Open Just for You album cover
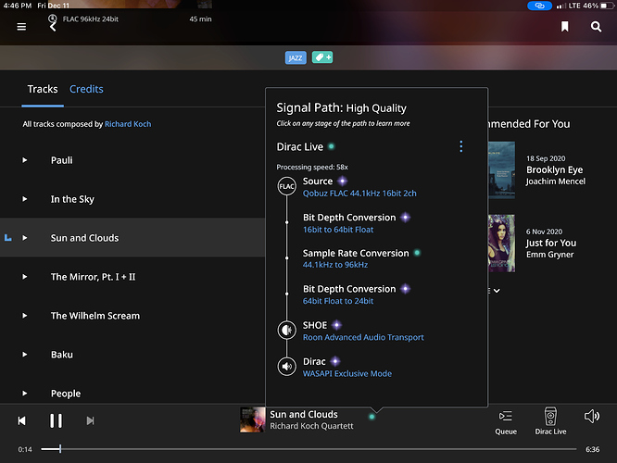Screen dimensions: 617x463 point(501,244)
